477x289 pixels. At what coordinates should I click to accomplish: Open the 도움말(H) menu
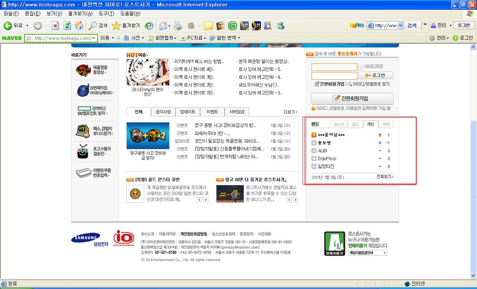pyautogui.click(x=130, y=13)
